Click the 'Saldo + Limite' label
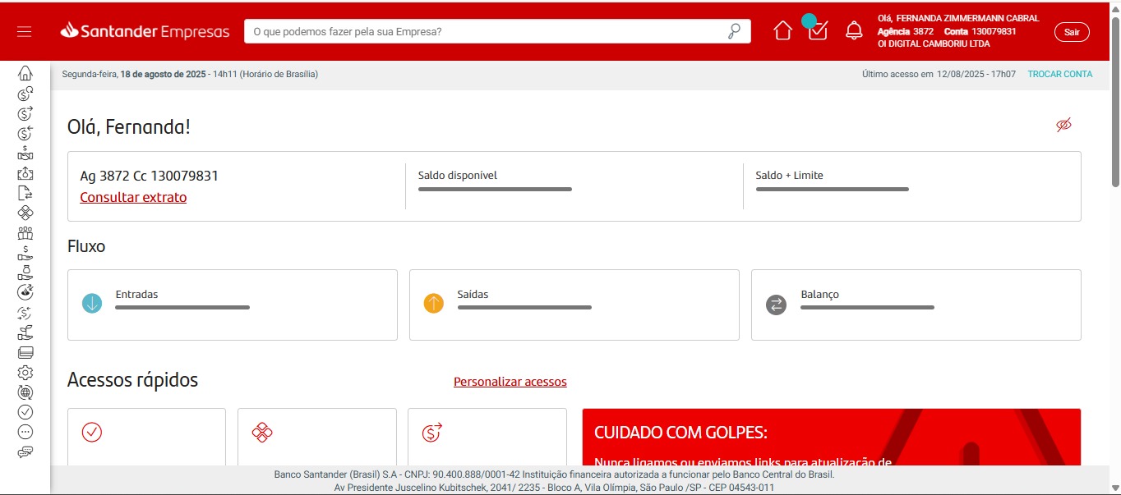1121x495 pixels. point(789,175)
